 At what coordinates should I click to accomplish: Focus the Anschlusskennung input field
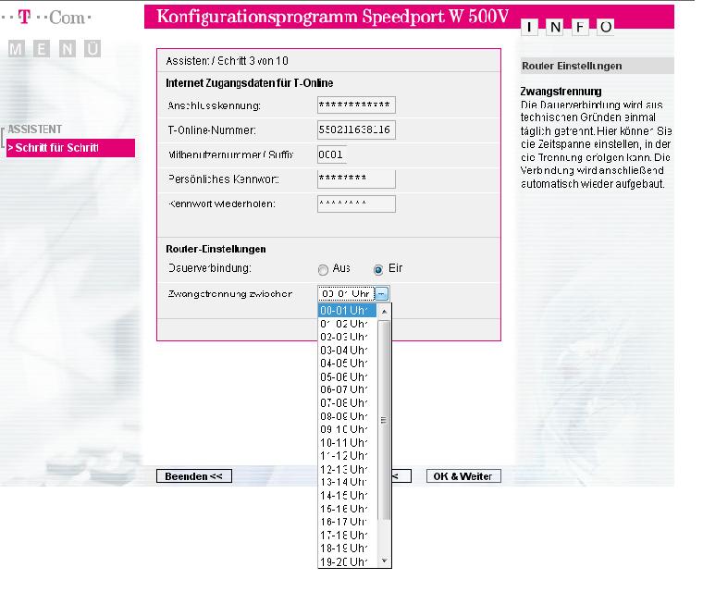[356, 105]
